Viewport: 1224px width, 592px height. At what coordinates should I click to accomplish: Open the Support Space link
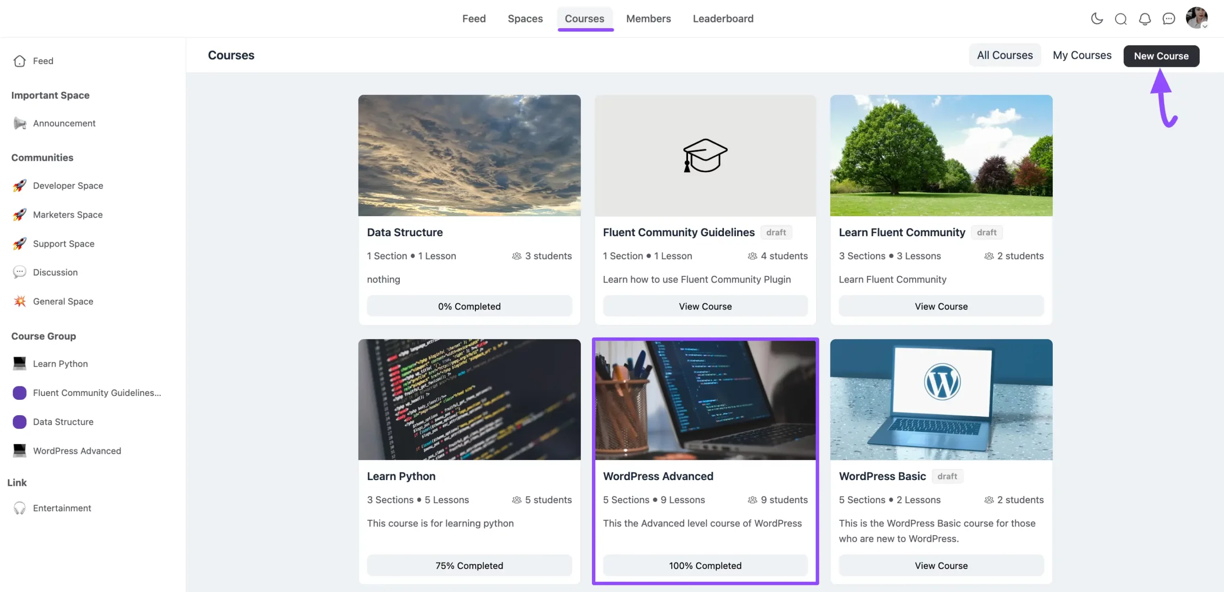(x=64, y=244)
